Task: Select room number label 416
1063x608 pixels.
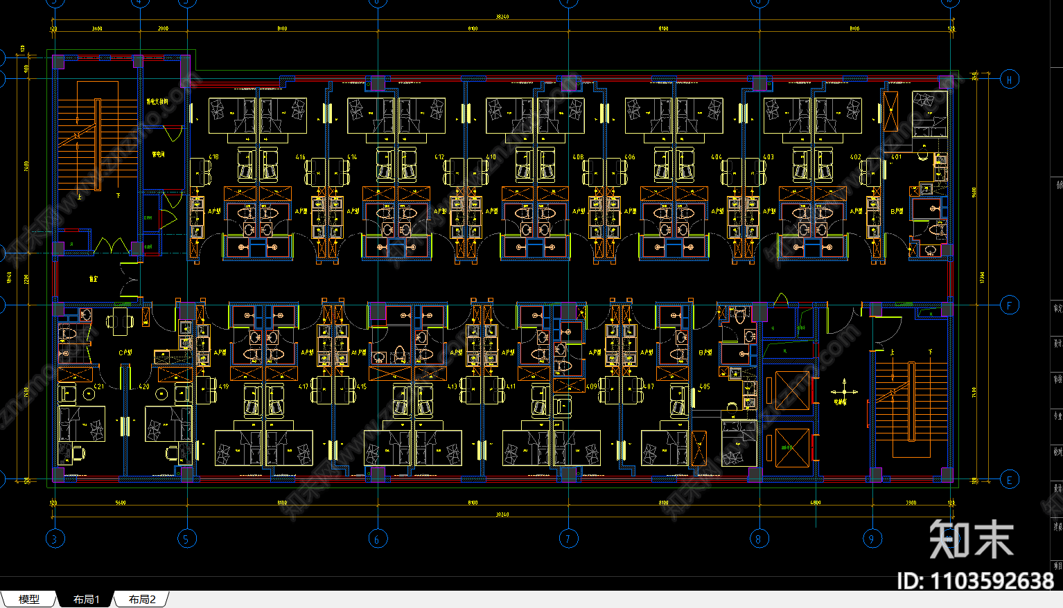Action: (x=301, y=157)
